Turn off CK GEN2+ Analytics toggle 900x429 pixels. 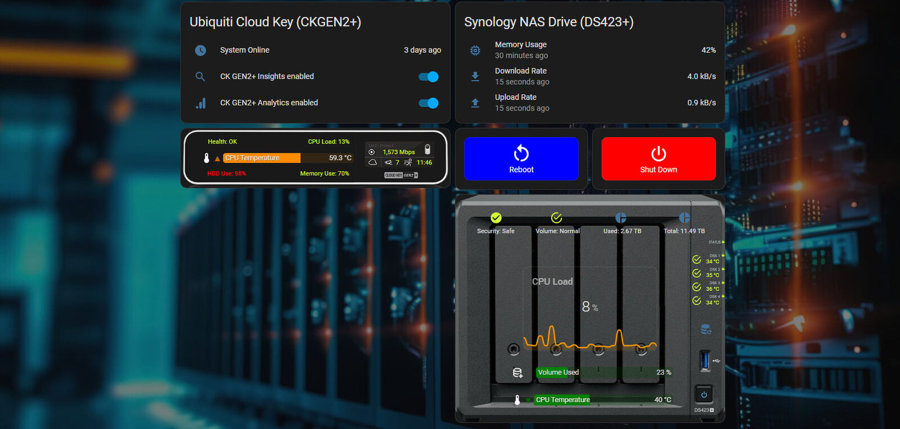pyautogui.click(x=429, y=103)
